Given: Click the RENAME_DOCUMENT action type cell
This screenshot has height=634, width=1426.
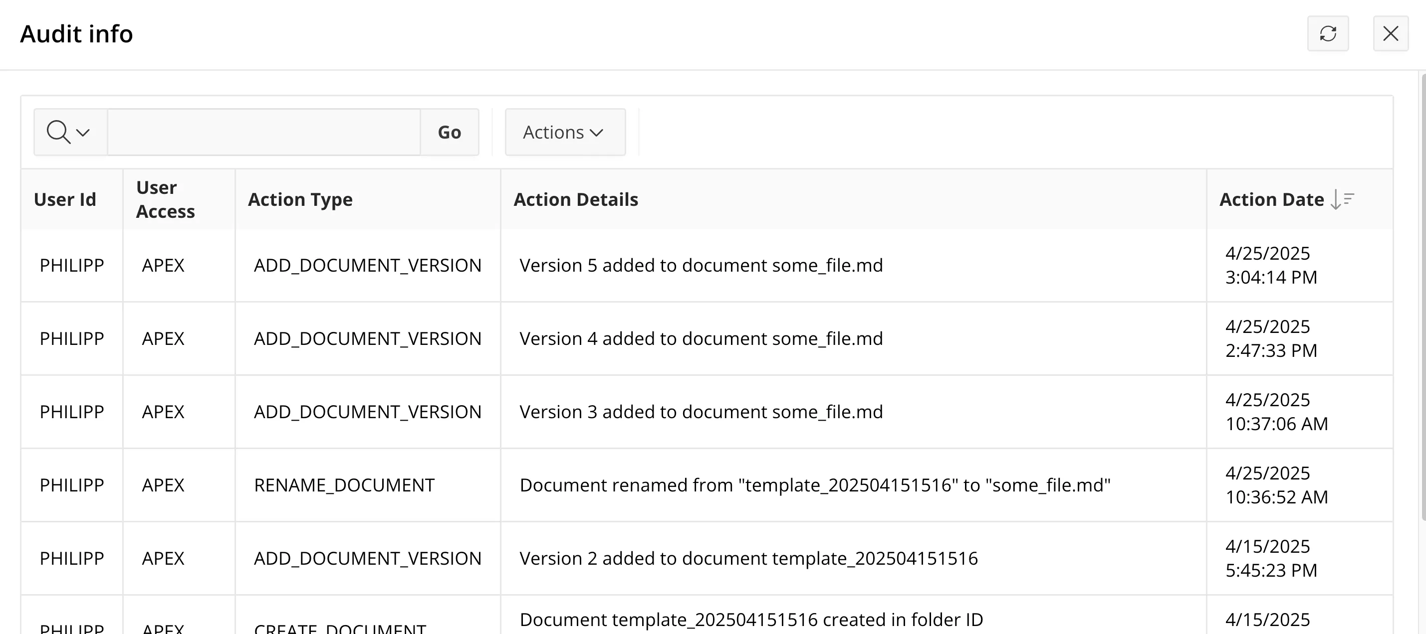Looking at the screenshot, I should [x=344, y=485].
